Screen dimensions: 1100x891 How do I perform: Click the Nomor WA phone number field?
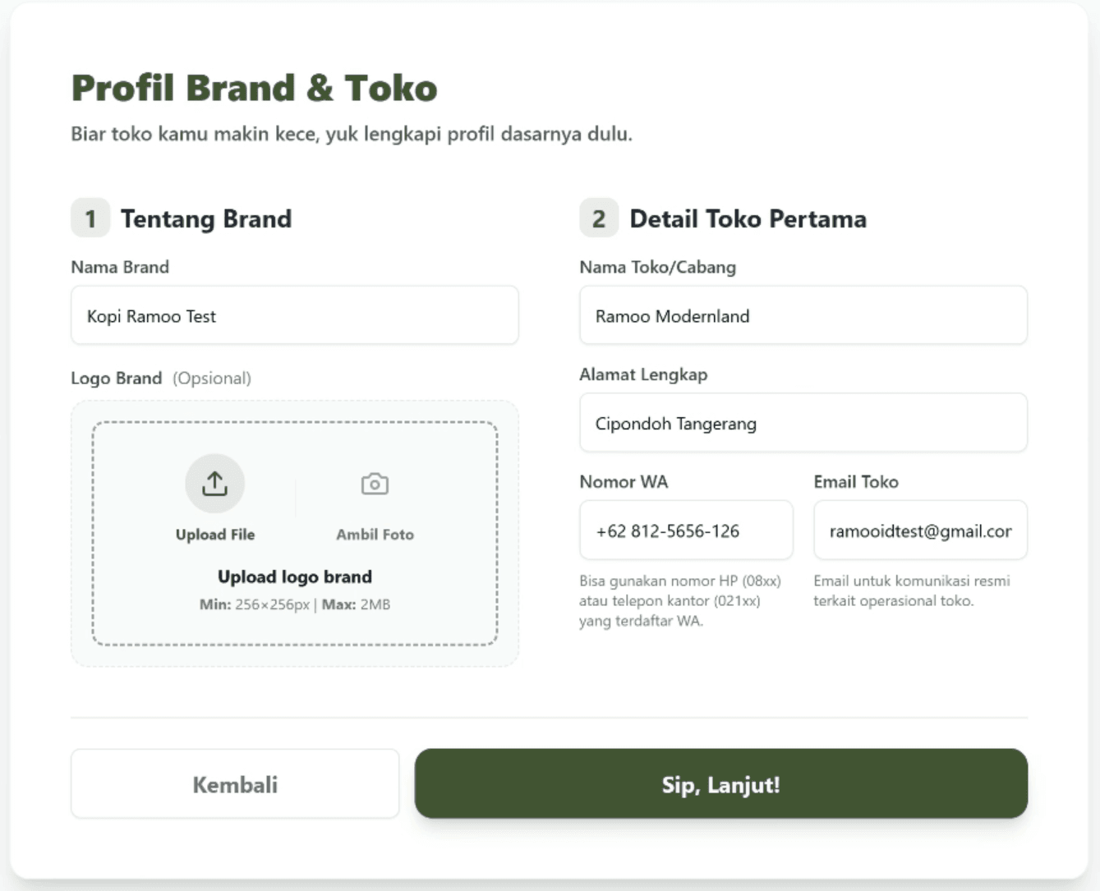click(686, 530)
